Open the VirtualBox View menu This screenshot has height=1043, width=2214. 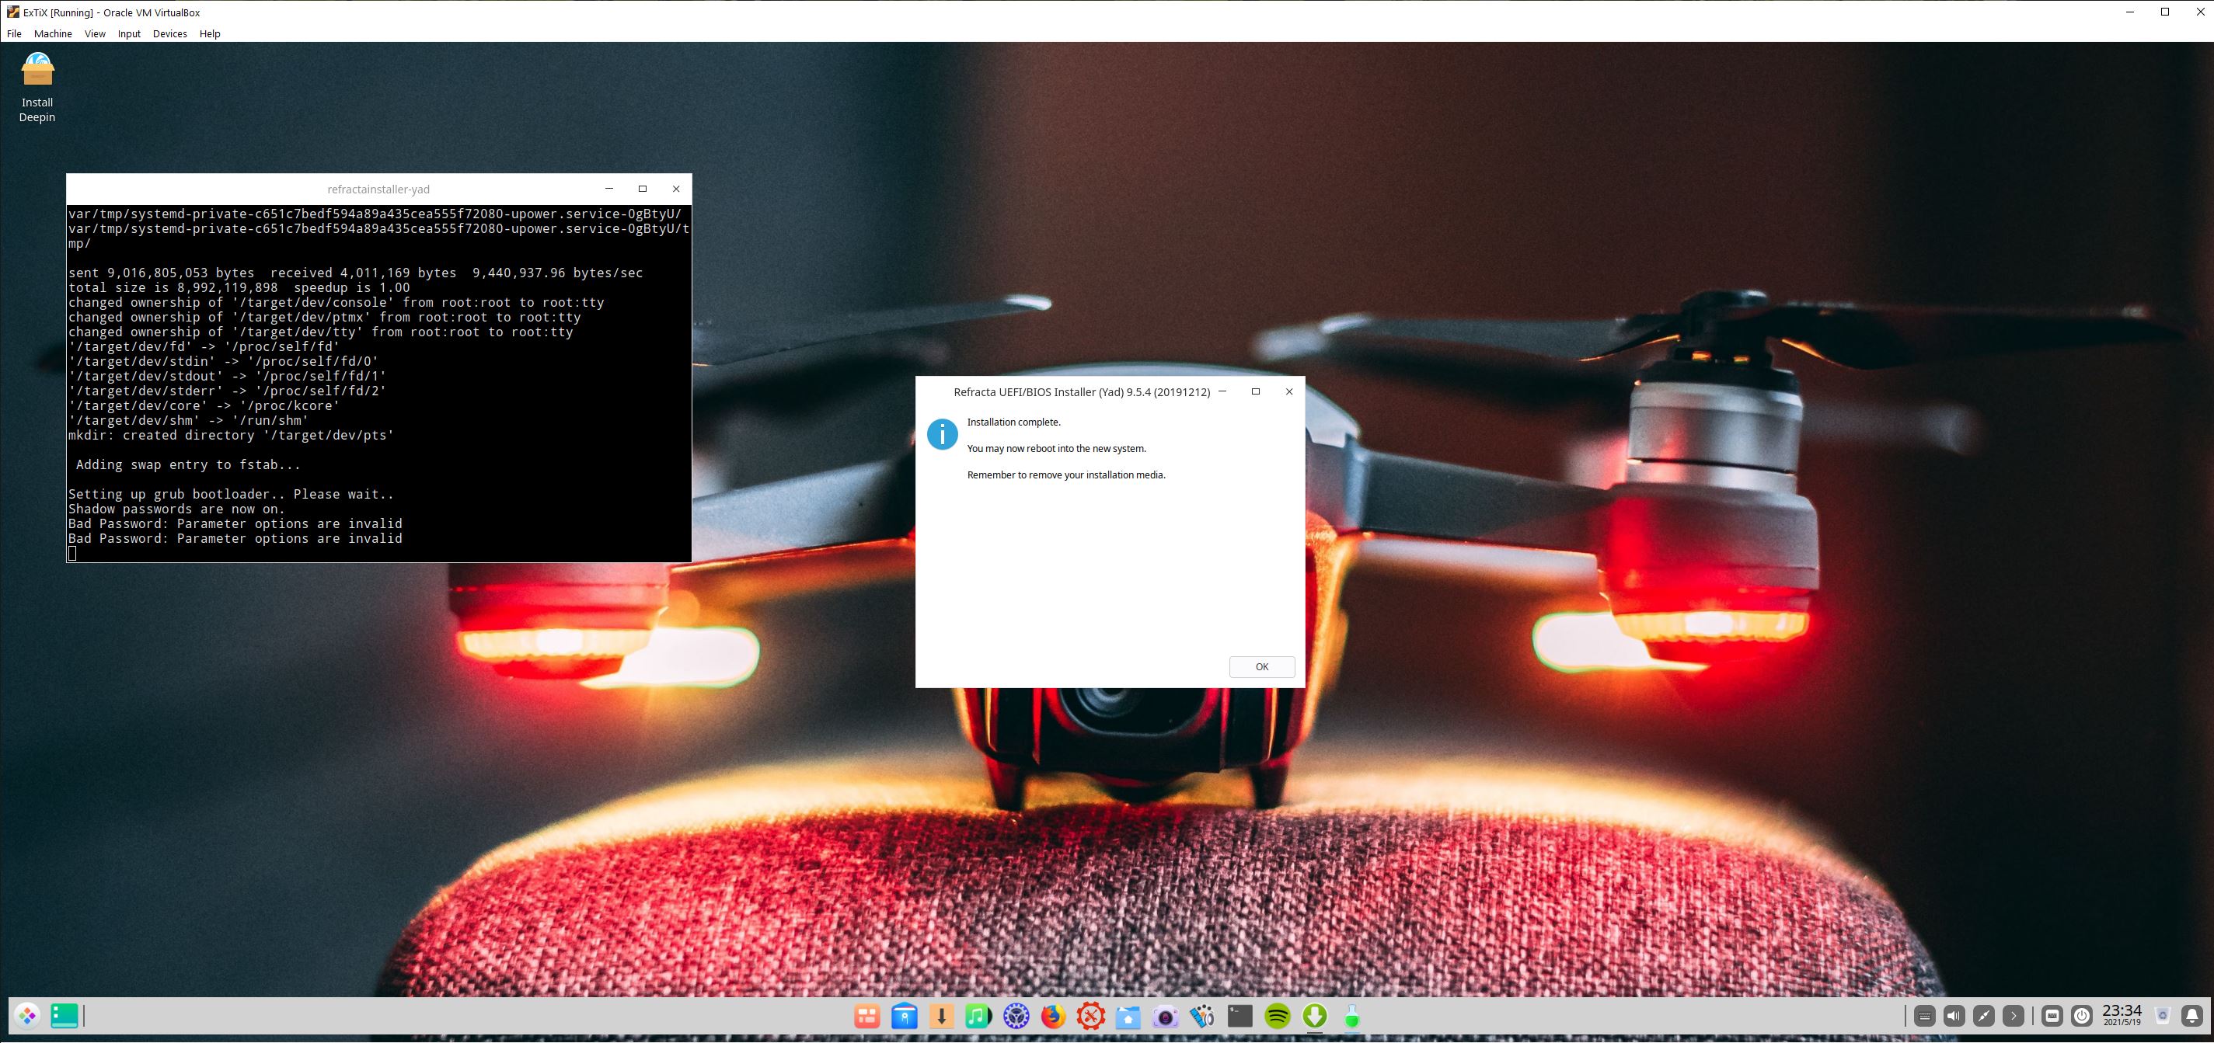[95, 33]
